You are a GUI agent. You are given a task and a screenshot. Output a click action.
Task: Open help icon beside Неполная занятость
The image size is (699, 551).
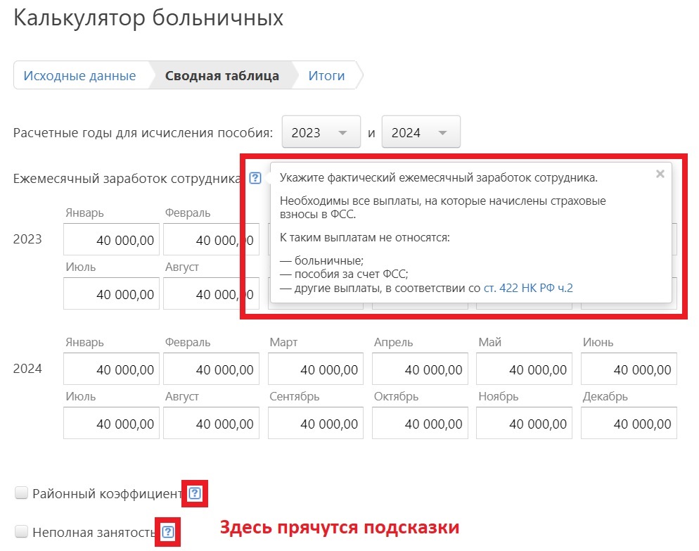tap(168, 532)
